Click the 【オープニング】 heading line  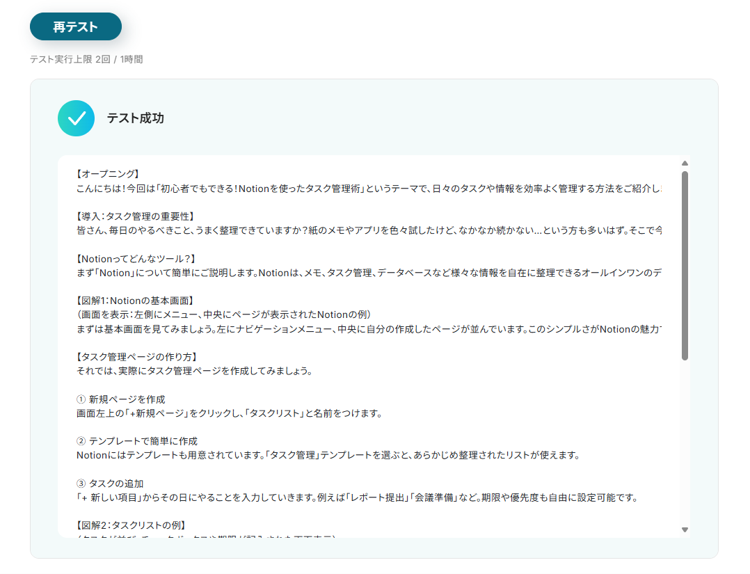click(108, 174)
